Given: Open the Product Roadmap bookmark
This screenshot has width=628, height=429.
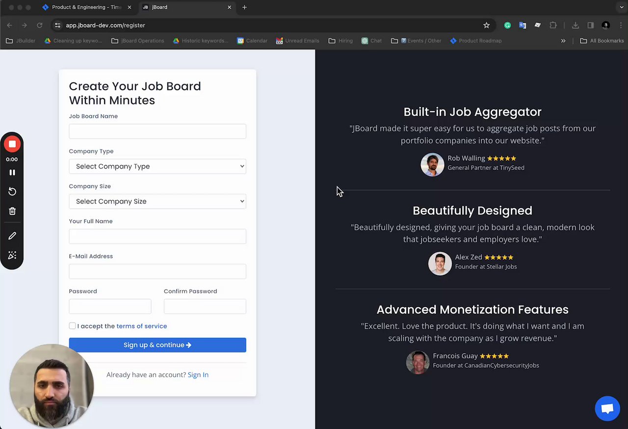Looking at the screenshot, I should [475, 41].
